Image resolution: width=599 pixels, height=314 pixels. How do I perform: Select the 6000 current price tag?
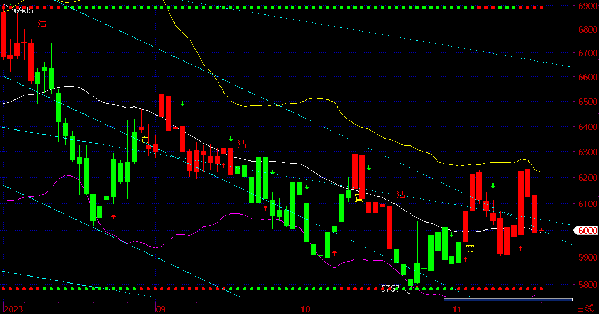pos(587,231)
